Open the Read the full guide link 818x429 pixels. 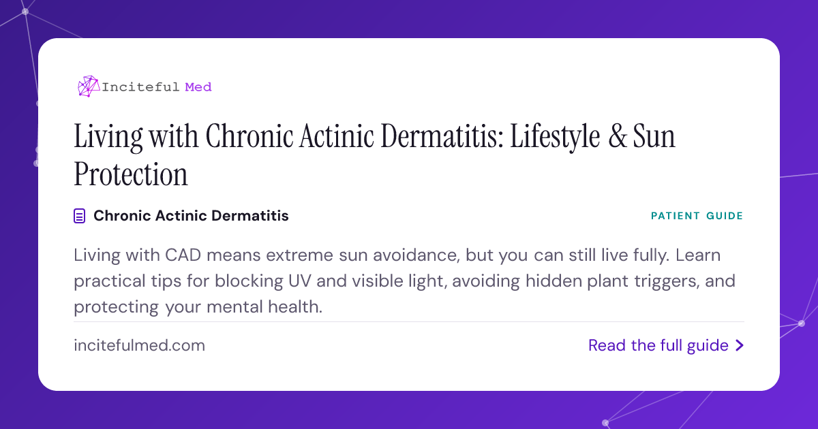pos(666,346)
